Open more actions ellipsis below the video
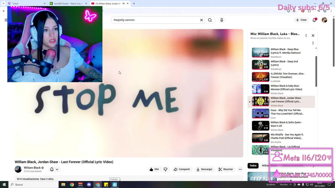Viewport: 335px width, 188px height. (x=240, y=169)
